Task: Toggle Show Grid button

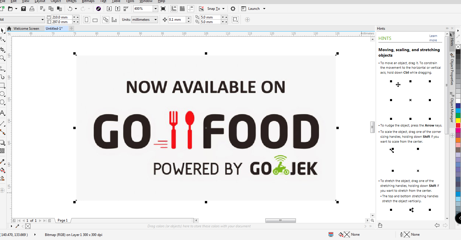Action: 182,9
